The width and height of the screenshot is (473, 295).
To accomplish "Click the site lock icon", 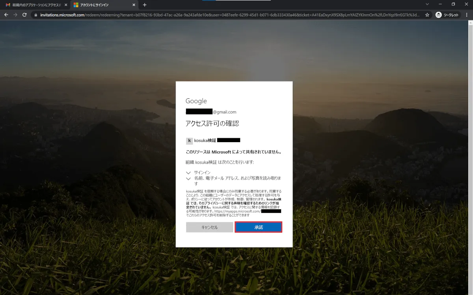I will pos(35,15).
